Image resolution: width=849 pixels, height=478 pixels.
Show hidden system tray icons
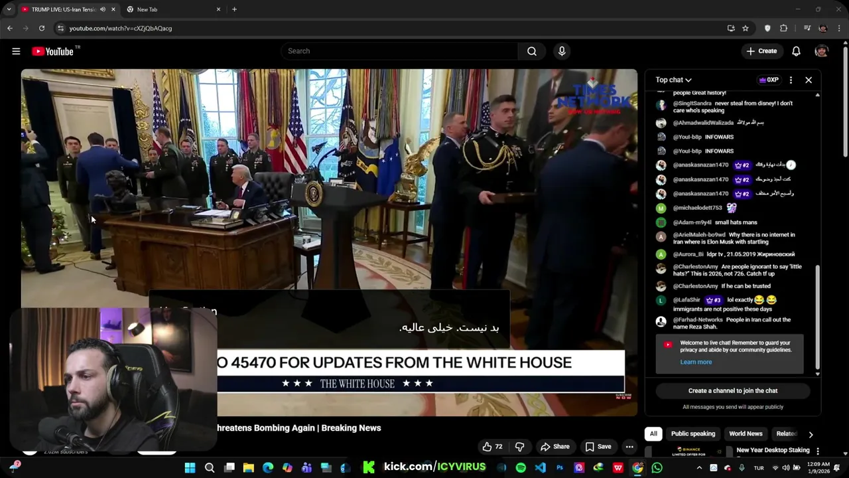699,468
